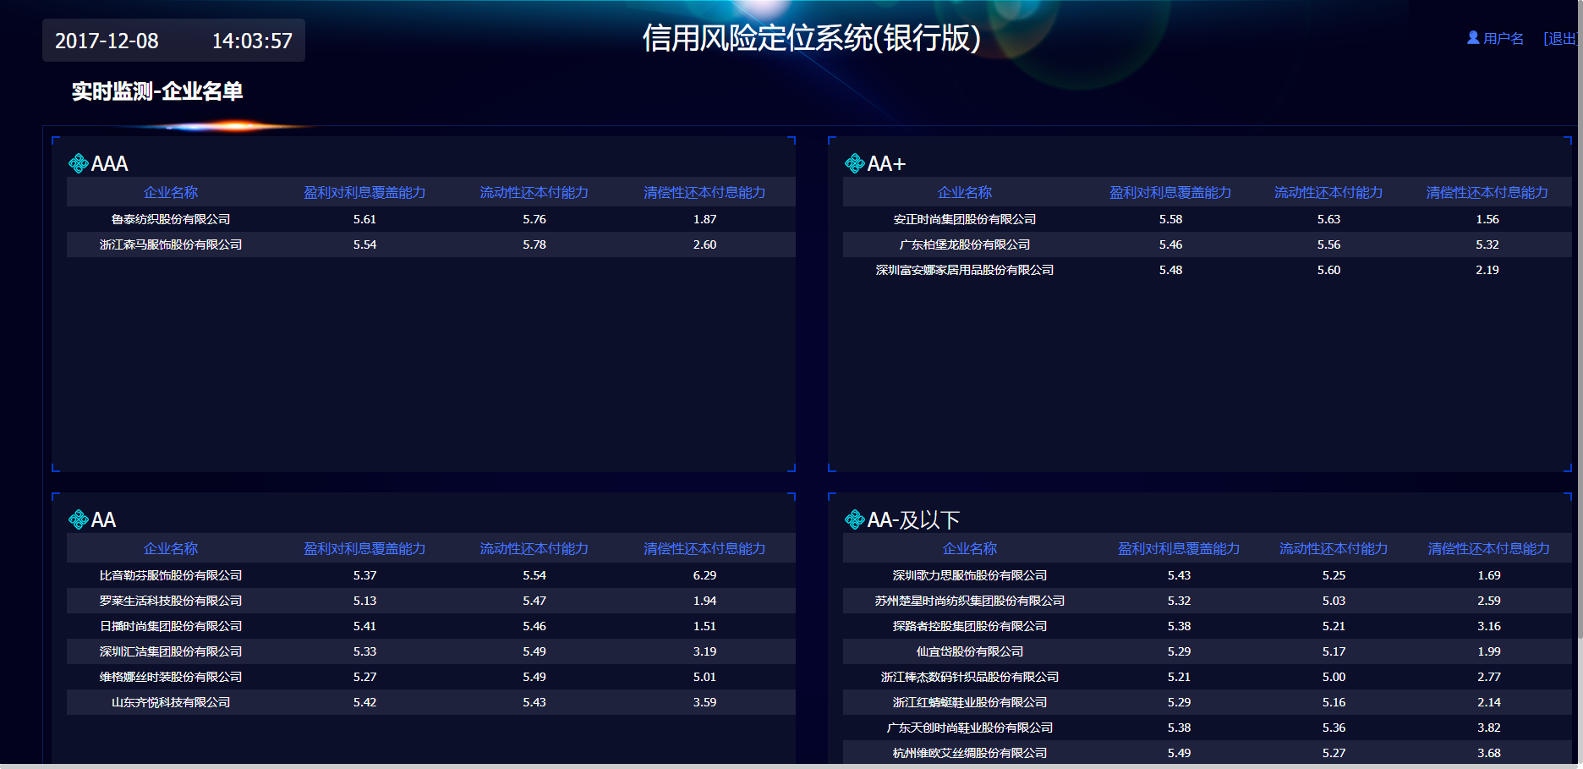Click AA-及以下 table 清偿性还本付息能力 header
Viewport: 1583px width, 769px height.
point(1489,549)
